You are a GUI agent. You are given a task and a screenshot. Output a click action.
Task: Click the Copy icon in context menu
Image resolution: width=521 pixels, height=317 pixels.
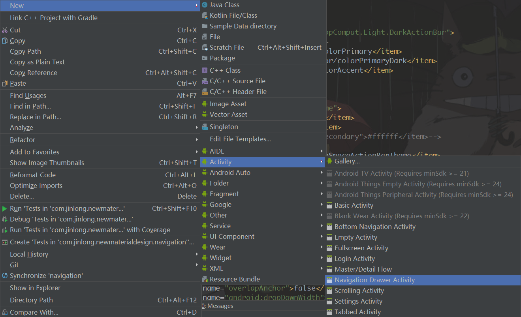click(5, 41)
